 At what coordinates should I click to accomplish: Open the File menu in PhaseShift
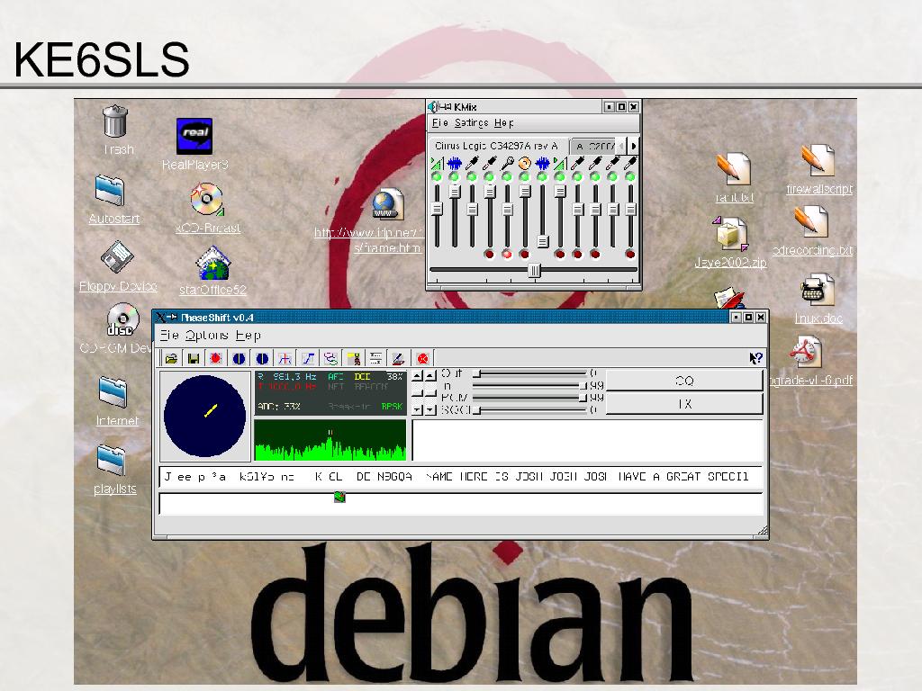(168, 336)
